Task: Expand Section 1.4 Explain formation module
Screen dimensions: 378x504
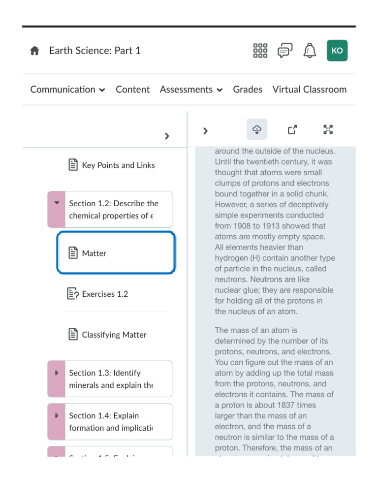Action: pos(57,416)
